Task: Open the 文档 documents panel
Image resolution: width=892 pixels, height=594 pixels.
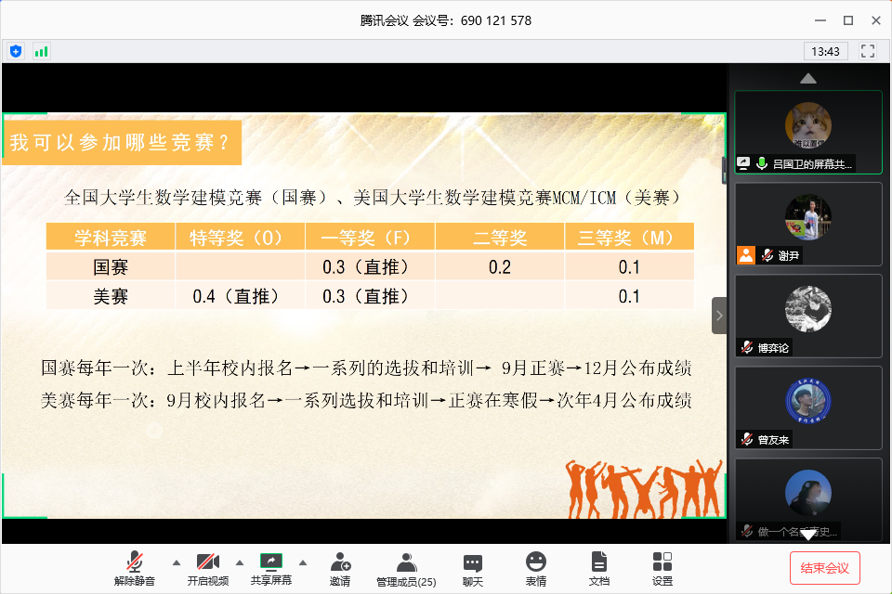Action: (599, 568)
